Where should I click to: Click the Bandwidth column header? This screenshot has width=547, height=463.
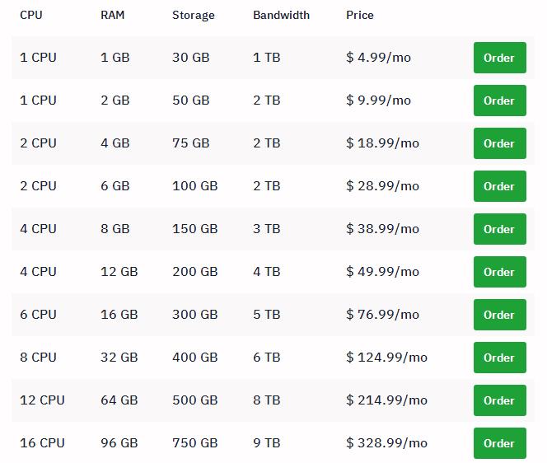[281, 15]
